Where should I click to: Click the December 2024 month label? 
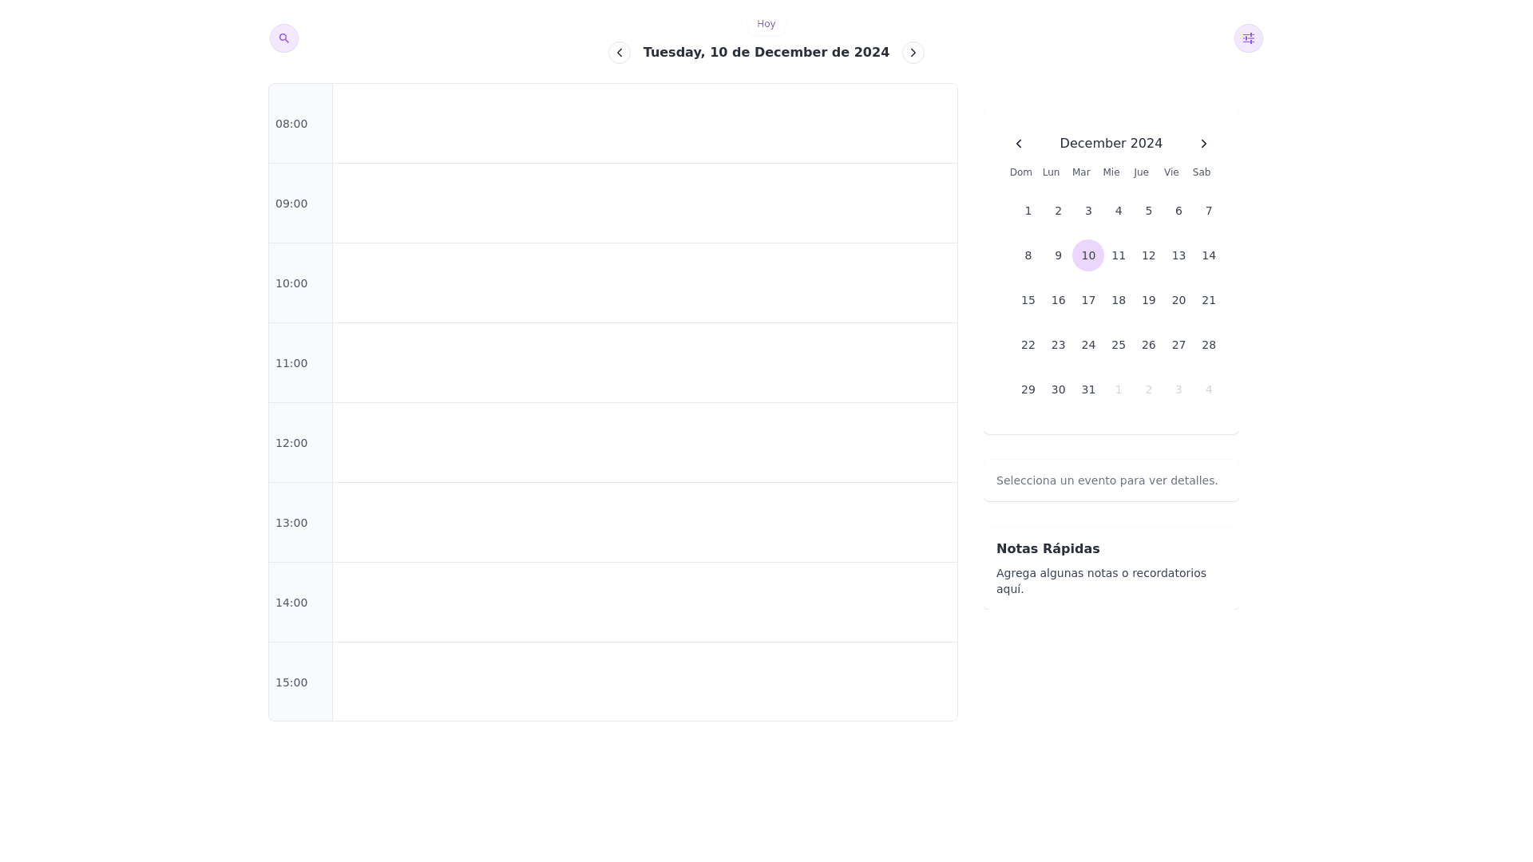1111,144
